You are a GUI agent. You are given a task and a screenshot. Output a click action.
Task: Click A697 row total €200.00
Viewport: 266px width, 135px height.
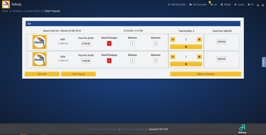tap(221, 42)
